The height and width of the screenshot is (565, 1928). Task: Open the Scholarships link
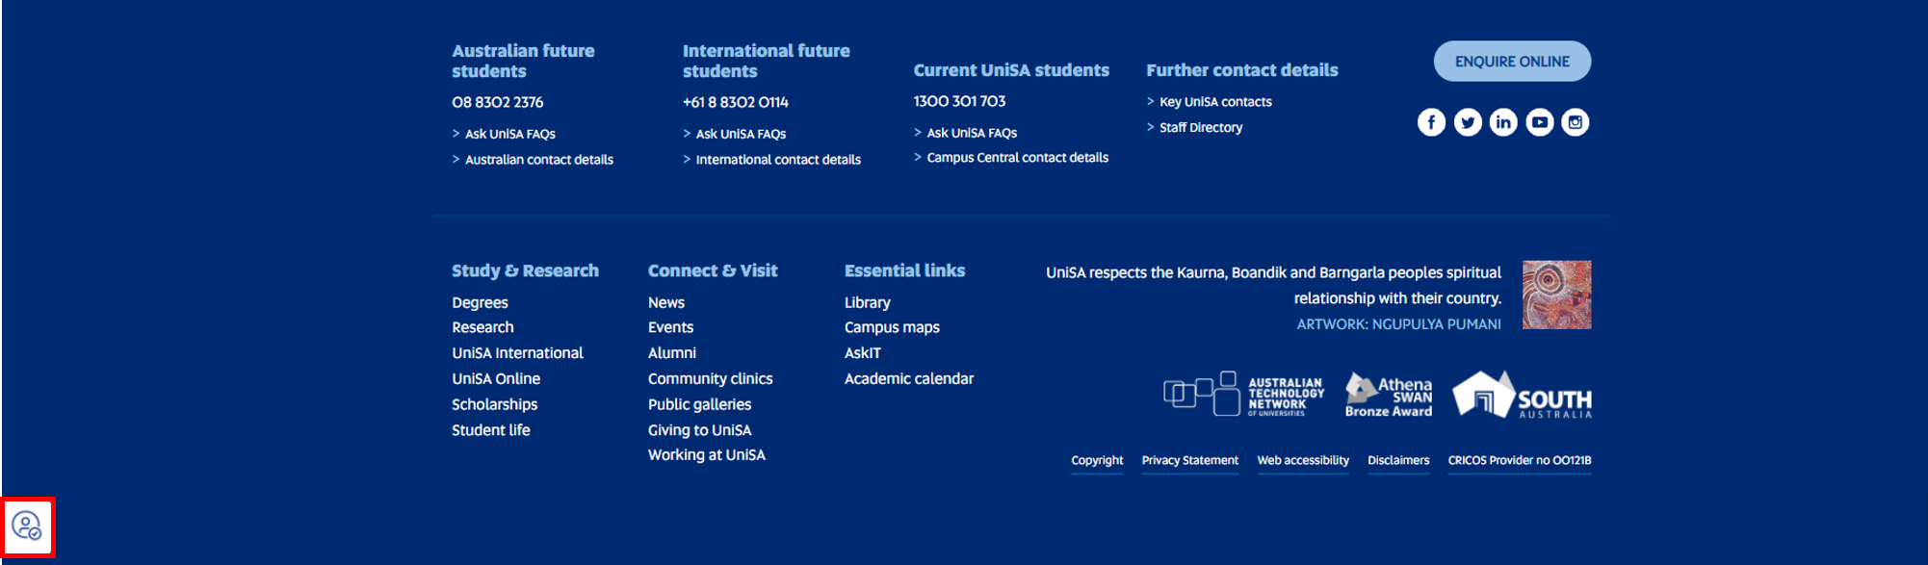pyautogui.click(x=494, y=404)
